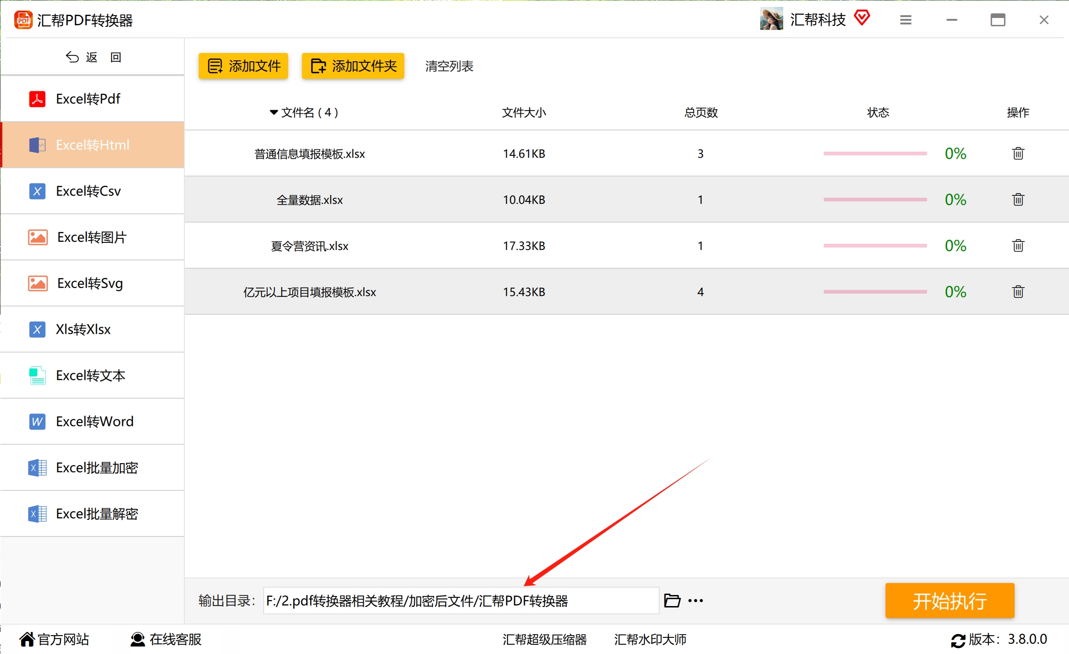This screenshot has height=654, width=1069.
Task: Click the 17.33KB file size cell
Action: 524,246
